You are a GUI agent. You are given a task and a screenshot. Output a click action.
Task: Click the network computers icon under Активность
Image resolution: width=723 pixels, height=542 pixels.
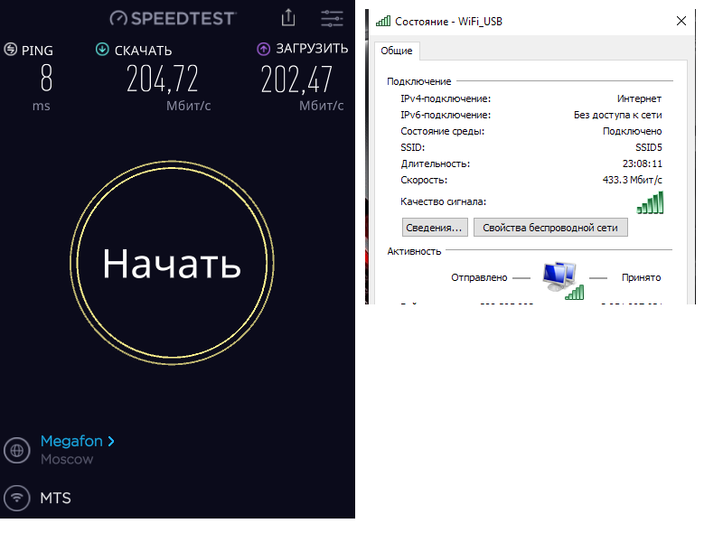pos(562,279)
